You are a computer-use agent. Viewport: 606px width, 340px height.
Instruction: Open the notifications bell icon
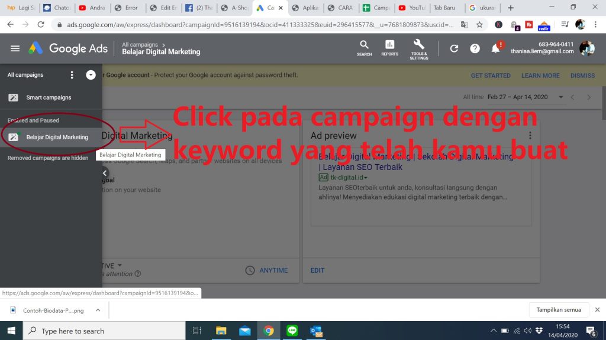tap(496, 49)
